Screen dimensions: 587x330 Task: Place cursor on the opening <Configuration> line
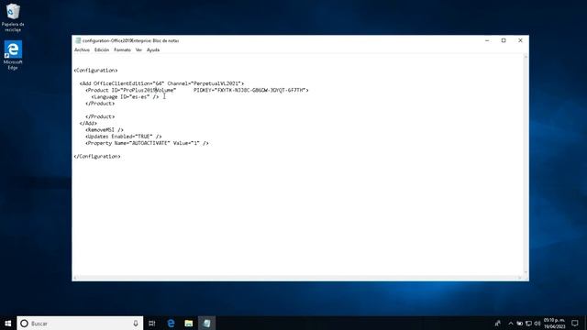point(95,71)
